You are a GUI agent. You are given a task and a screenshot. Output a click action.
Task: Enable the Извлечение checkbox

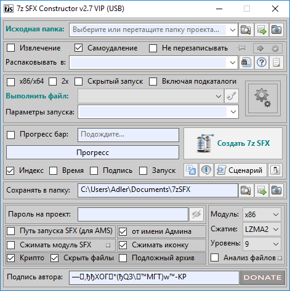[x=10, y=48]
